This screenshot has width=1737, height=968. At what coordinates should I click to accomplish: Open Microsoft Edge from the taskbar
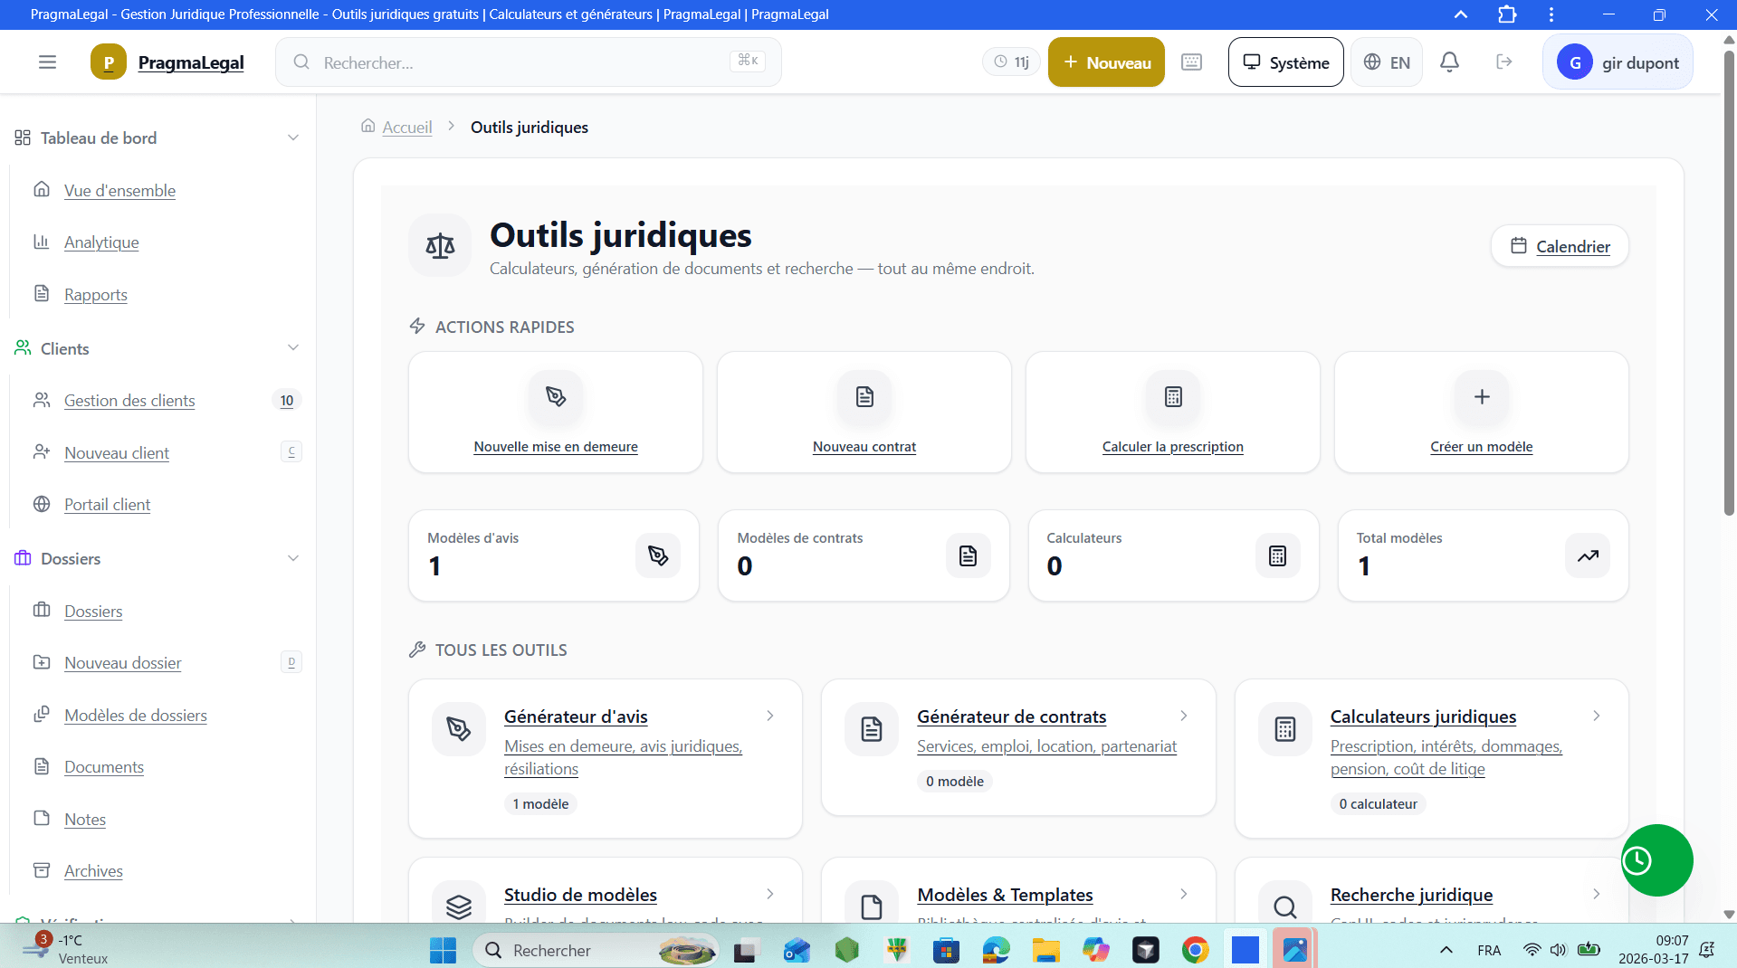[x=996, y=950]
